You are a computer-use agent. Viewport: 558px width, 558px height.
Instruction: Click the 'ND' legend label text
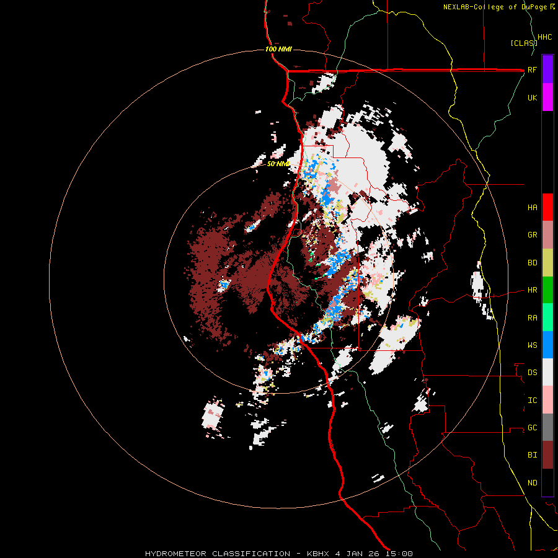pyautogui.click(x=532, y=483)
